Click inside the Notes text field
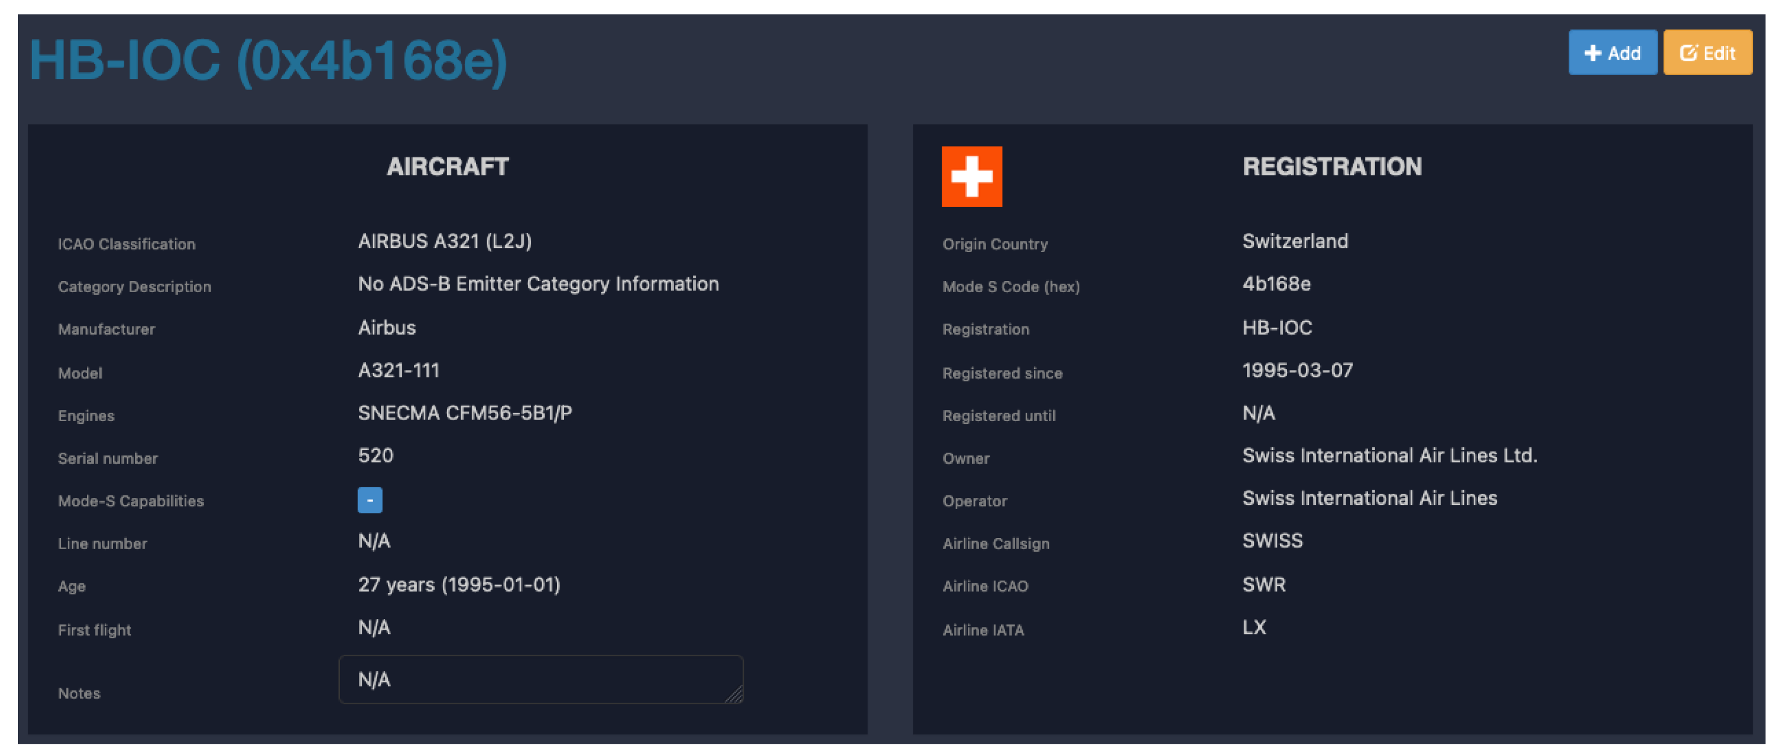The width and height of the screenshot is (1781, 756). point(540,679)
